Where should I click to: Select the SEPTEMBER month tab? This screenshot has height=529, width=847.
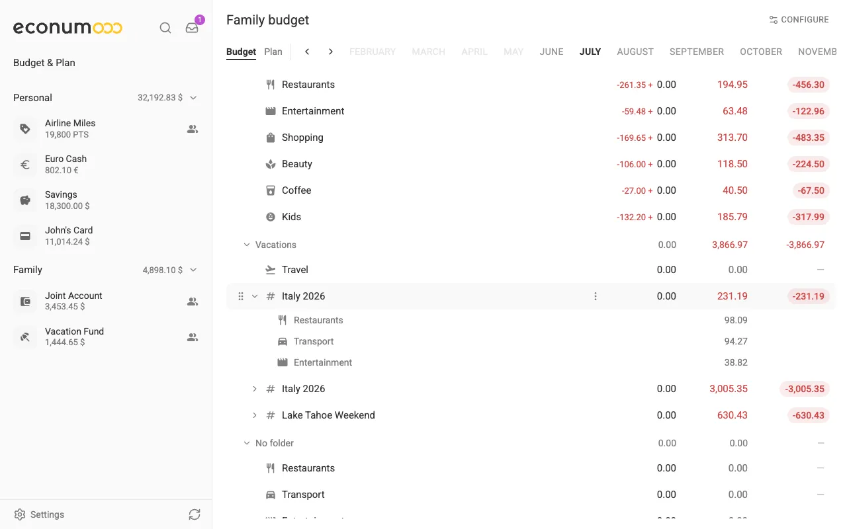[697, 52]
